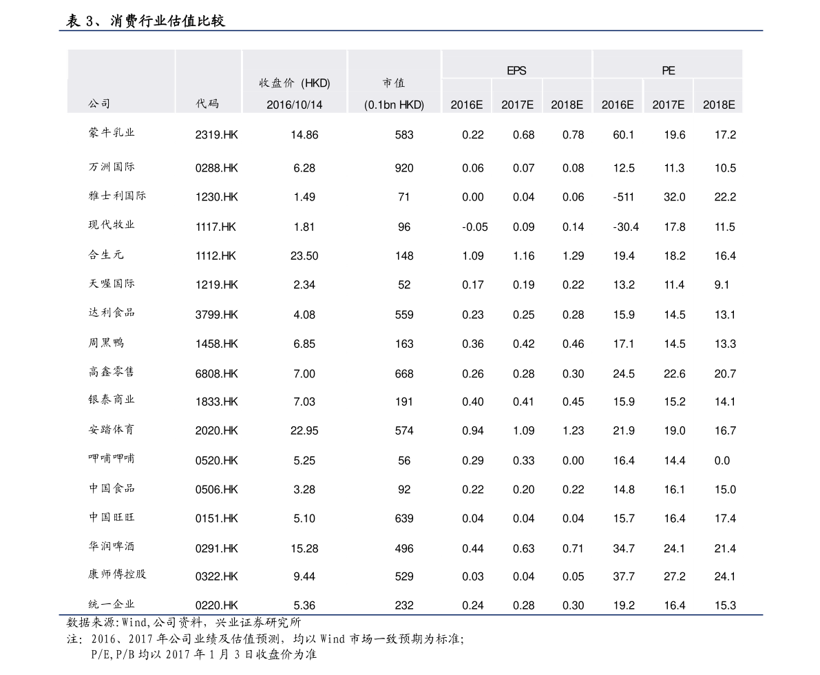Select last row cell under 公司 column
This screenshot has height=675, width=820.
[121, 599]
